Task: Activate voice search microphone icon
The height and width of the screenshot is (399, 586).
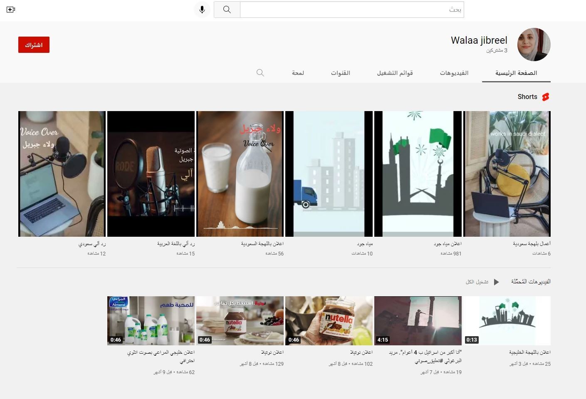Action: click(202, 9)
